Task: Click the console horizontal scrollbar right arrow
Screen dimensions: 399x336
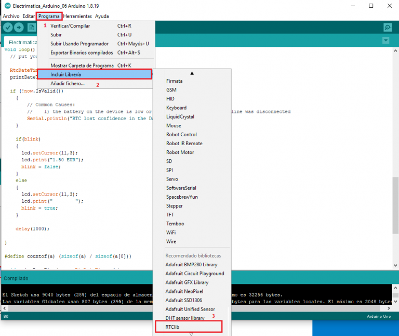Action: click(389, 309)
